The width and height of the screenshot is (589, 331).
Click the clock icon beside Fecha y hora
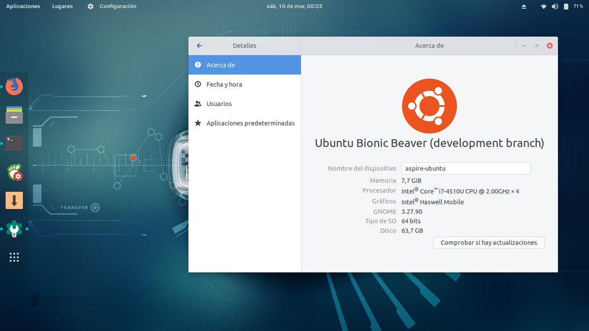(198, 84)
